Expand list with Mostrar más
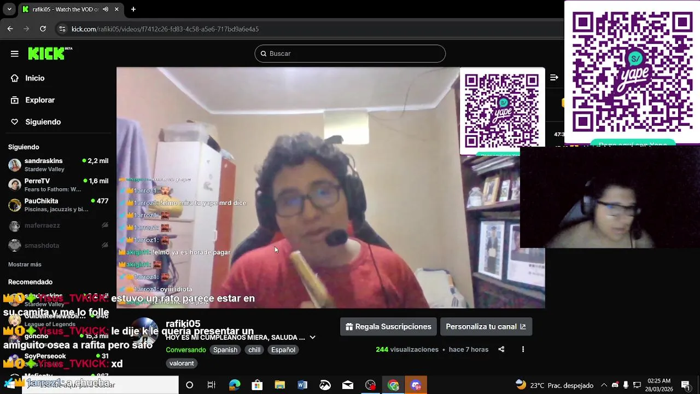 (25, 264)
